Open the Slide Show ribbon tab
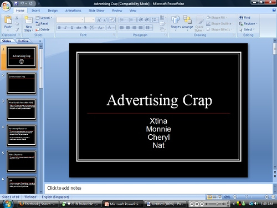 96,11
